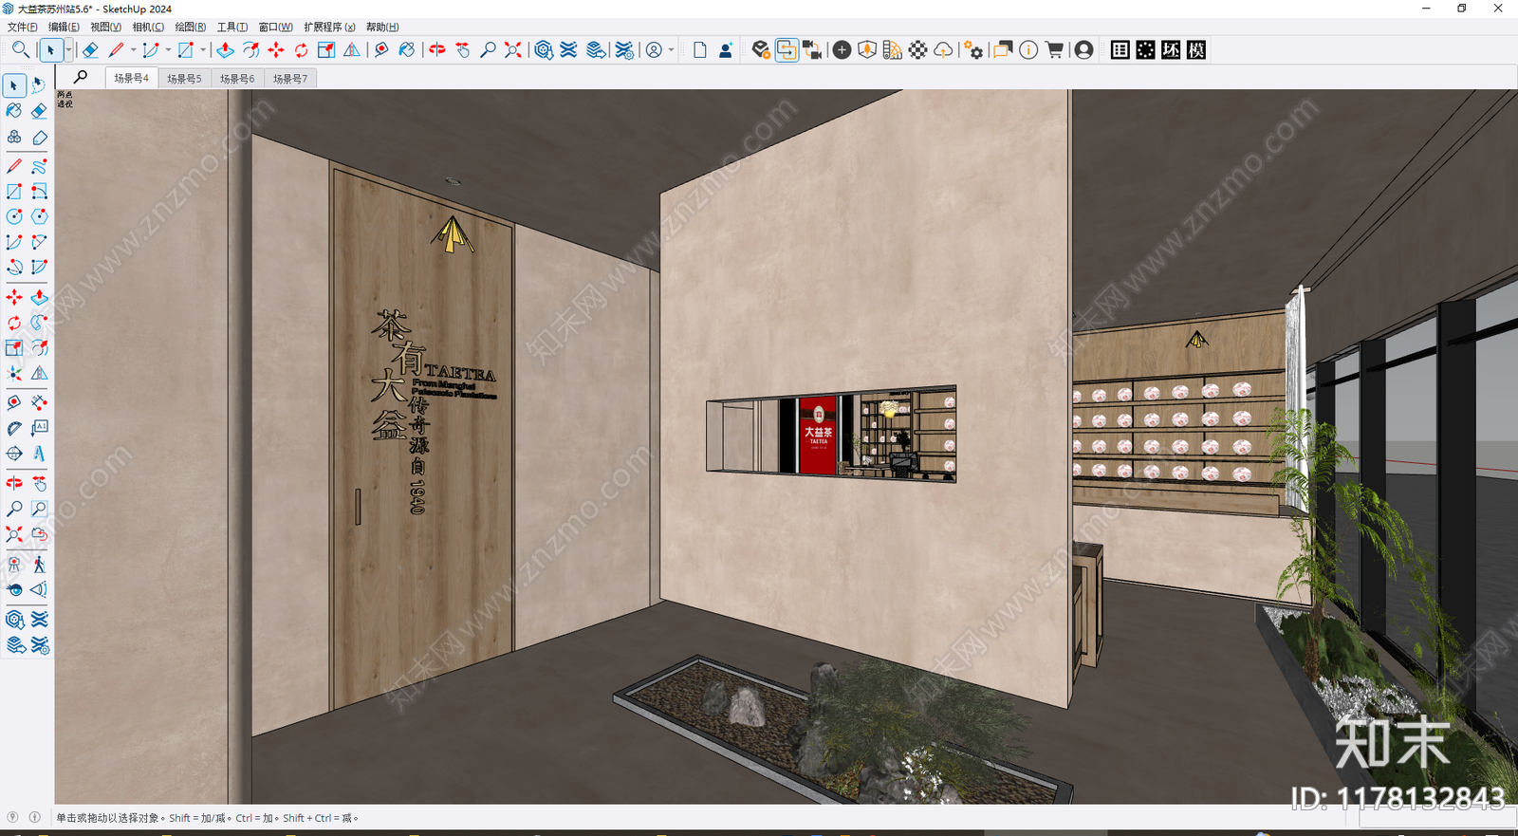
Task: Select the Walk tool in left toolbar
Action: [39, 565]
